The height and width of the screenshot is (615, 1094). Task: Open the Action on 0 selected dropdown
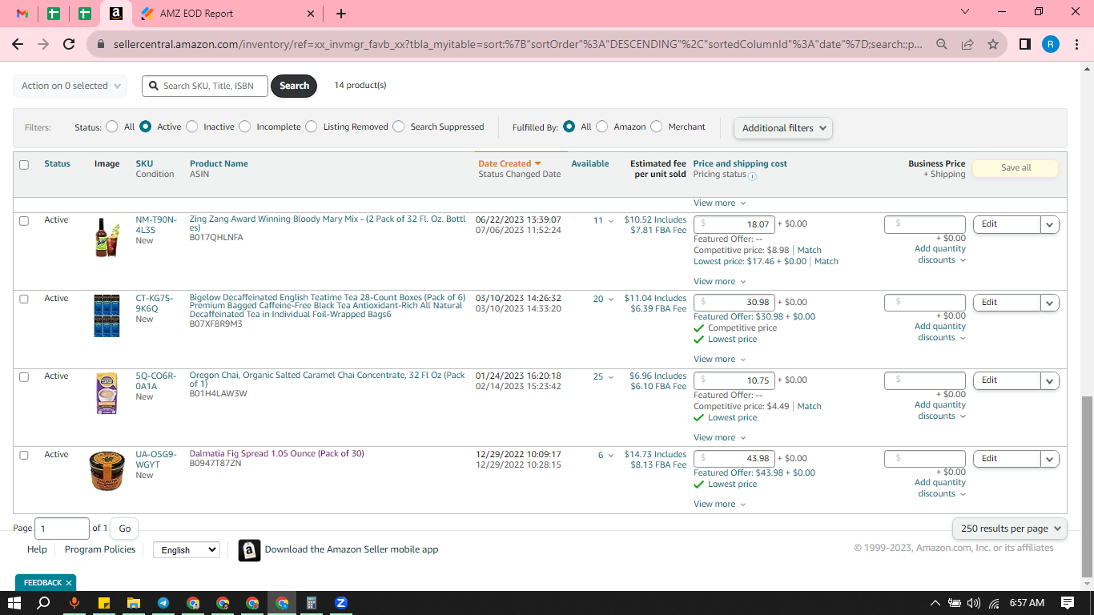(70, 86)
